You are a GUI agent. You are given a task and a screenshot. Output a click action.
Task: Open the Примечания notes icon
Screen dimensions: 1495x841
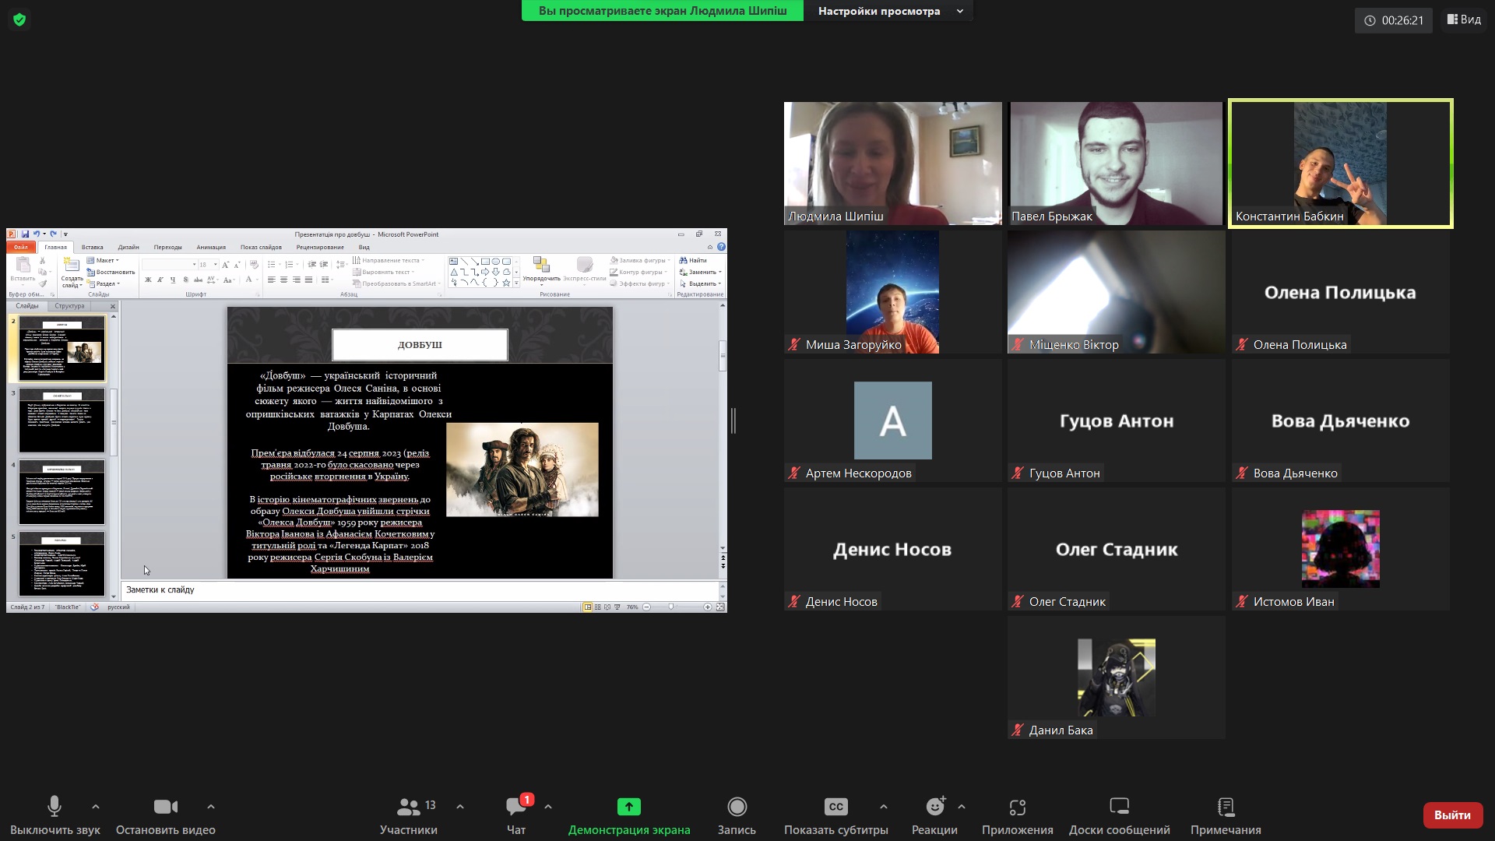tap(1226, 806)
